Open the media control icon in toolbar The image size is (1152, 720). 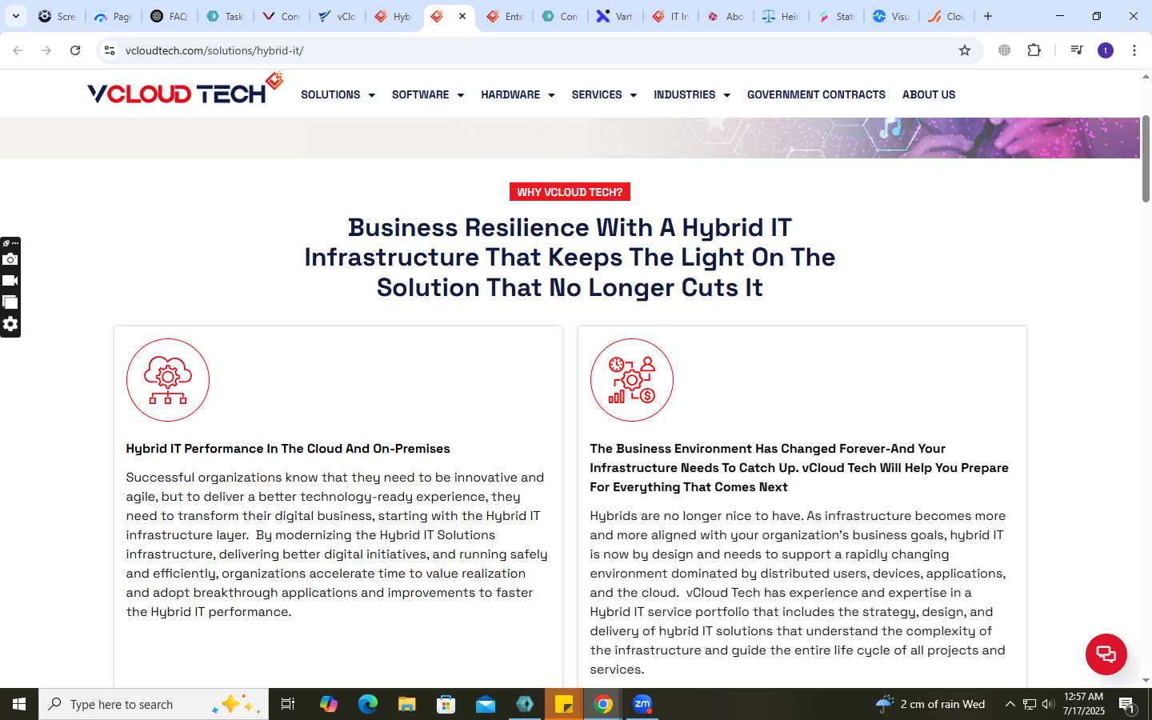1077,50
